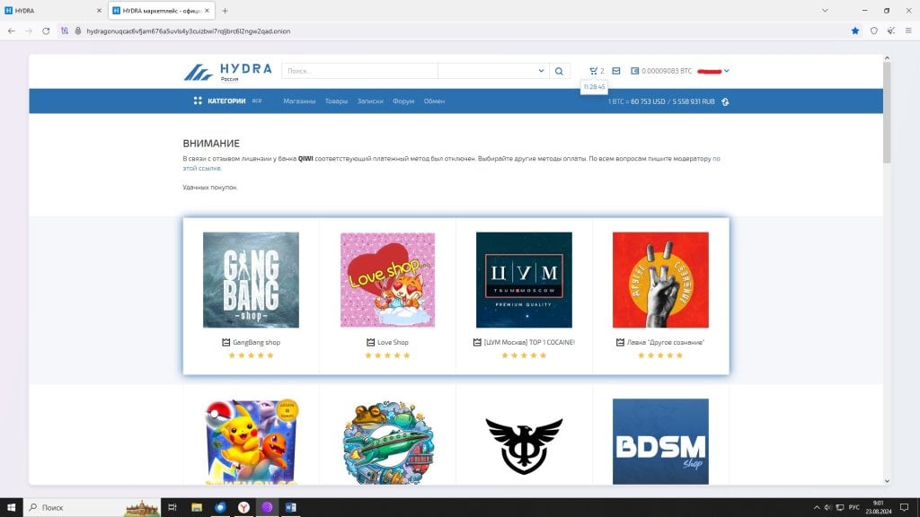This screenshot has height=517, width=920.
Task: Click the GangBang shop logo thumbnail
Action: click(x=252, y=280)
